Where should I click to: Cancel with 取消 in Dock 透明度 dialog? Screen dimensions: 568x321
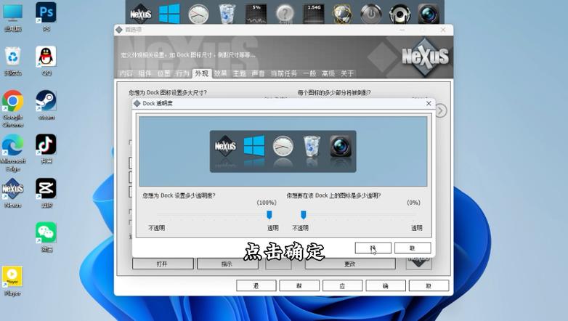tap(413, 248)
